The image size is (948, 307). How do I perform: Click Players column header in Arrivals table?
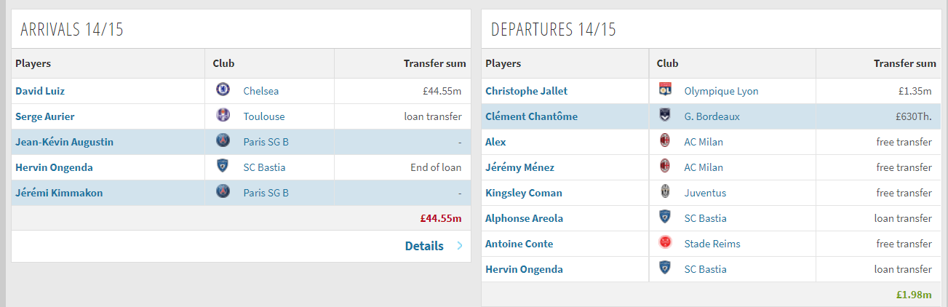[x=33, y=63]
